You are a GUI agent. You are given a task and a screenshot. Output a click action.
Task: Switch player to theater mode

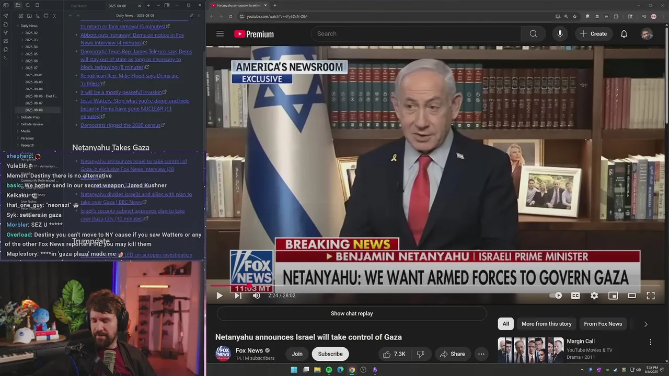coord(632,296)
